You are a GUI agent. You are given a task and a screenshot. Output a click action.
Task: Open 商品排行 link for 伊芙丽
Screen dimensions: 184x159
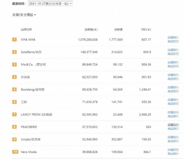(x=173, y=79)
